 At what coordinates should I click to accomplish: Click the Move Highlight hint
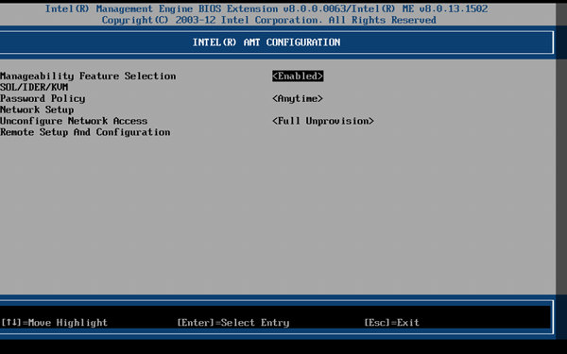click(68, 323)
